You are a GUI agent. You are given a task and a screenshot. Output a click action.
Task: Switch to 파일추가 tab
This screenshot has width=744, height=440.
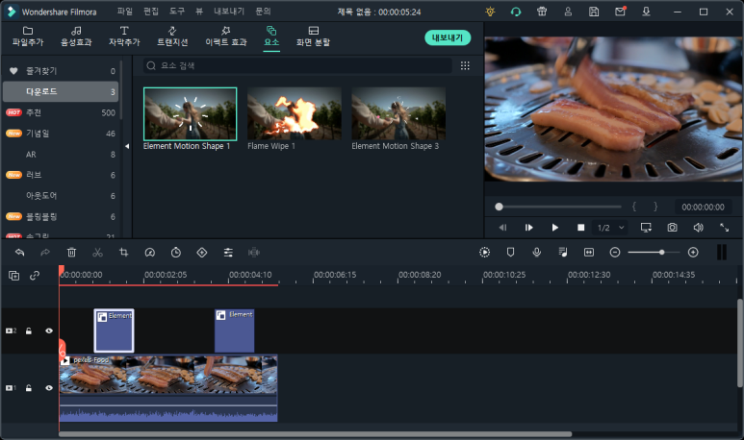tap(28, 37)
